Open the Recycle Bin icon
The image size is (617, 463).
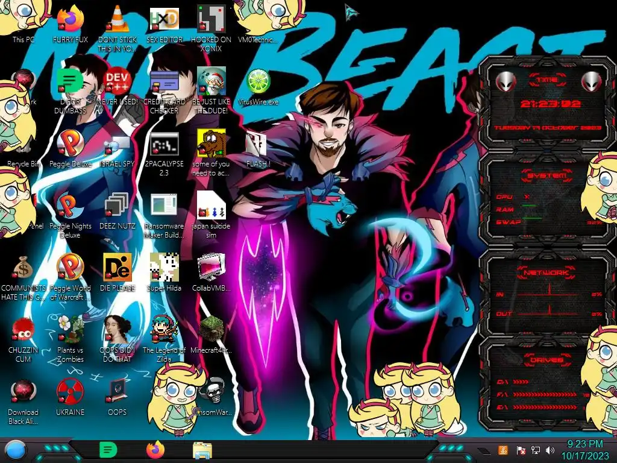coord(23,164)
